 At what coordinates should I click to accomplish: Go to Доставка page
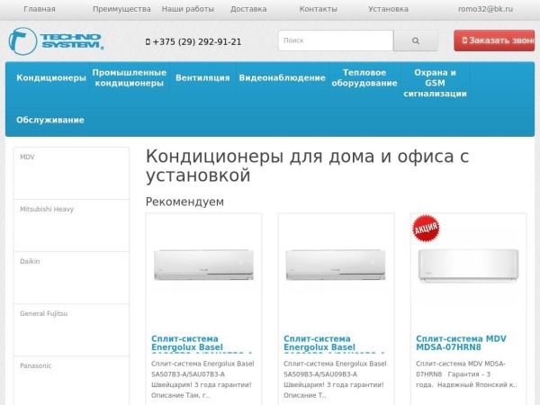pyautogui.click(x=248, y=9)
